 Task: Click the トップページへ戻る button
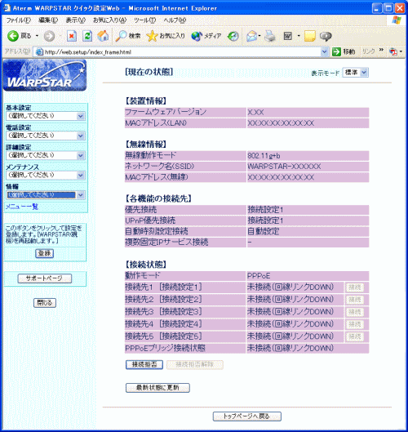click(x=246, y=416)
